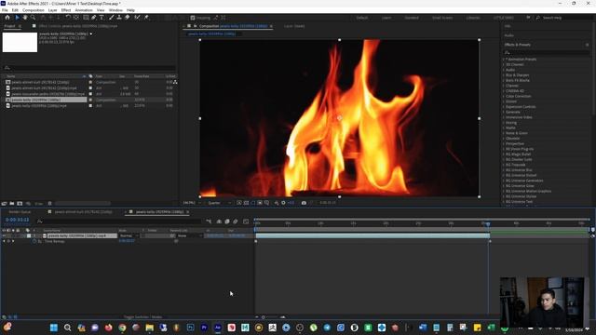The image size is (596, 335).
Task: Select the Brush tool
Action: coord(112,18)
